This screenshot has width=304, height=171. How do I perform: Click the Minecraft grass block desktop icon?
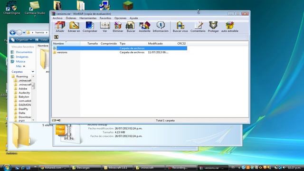pos(128,5)
